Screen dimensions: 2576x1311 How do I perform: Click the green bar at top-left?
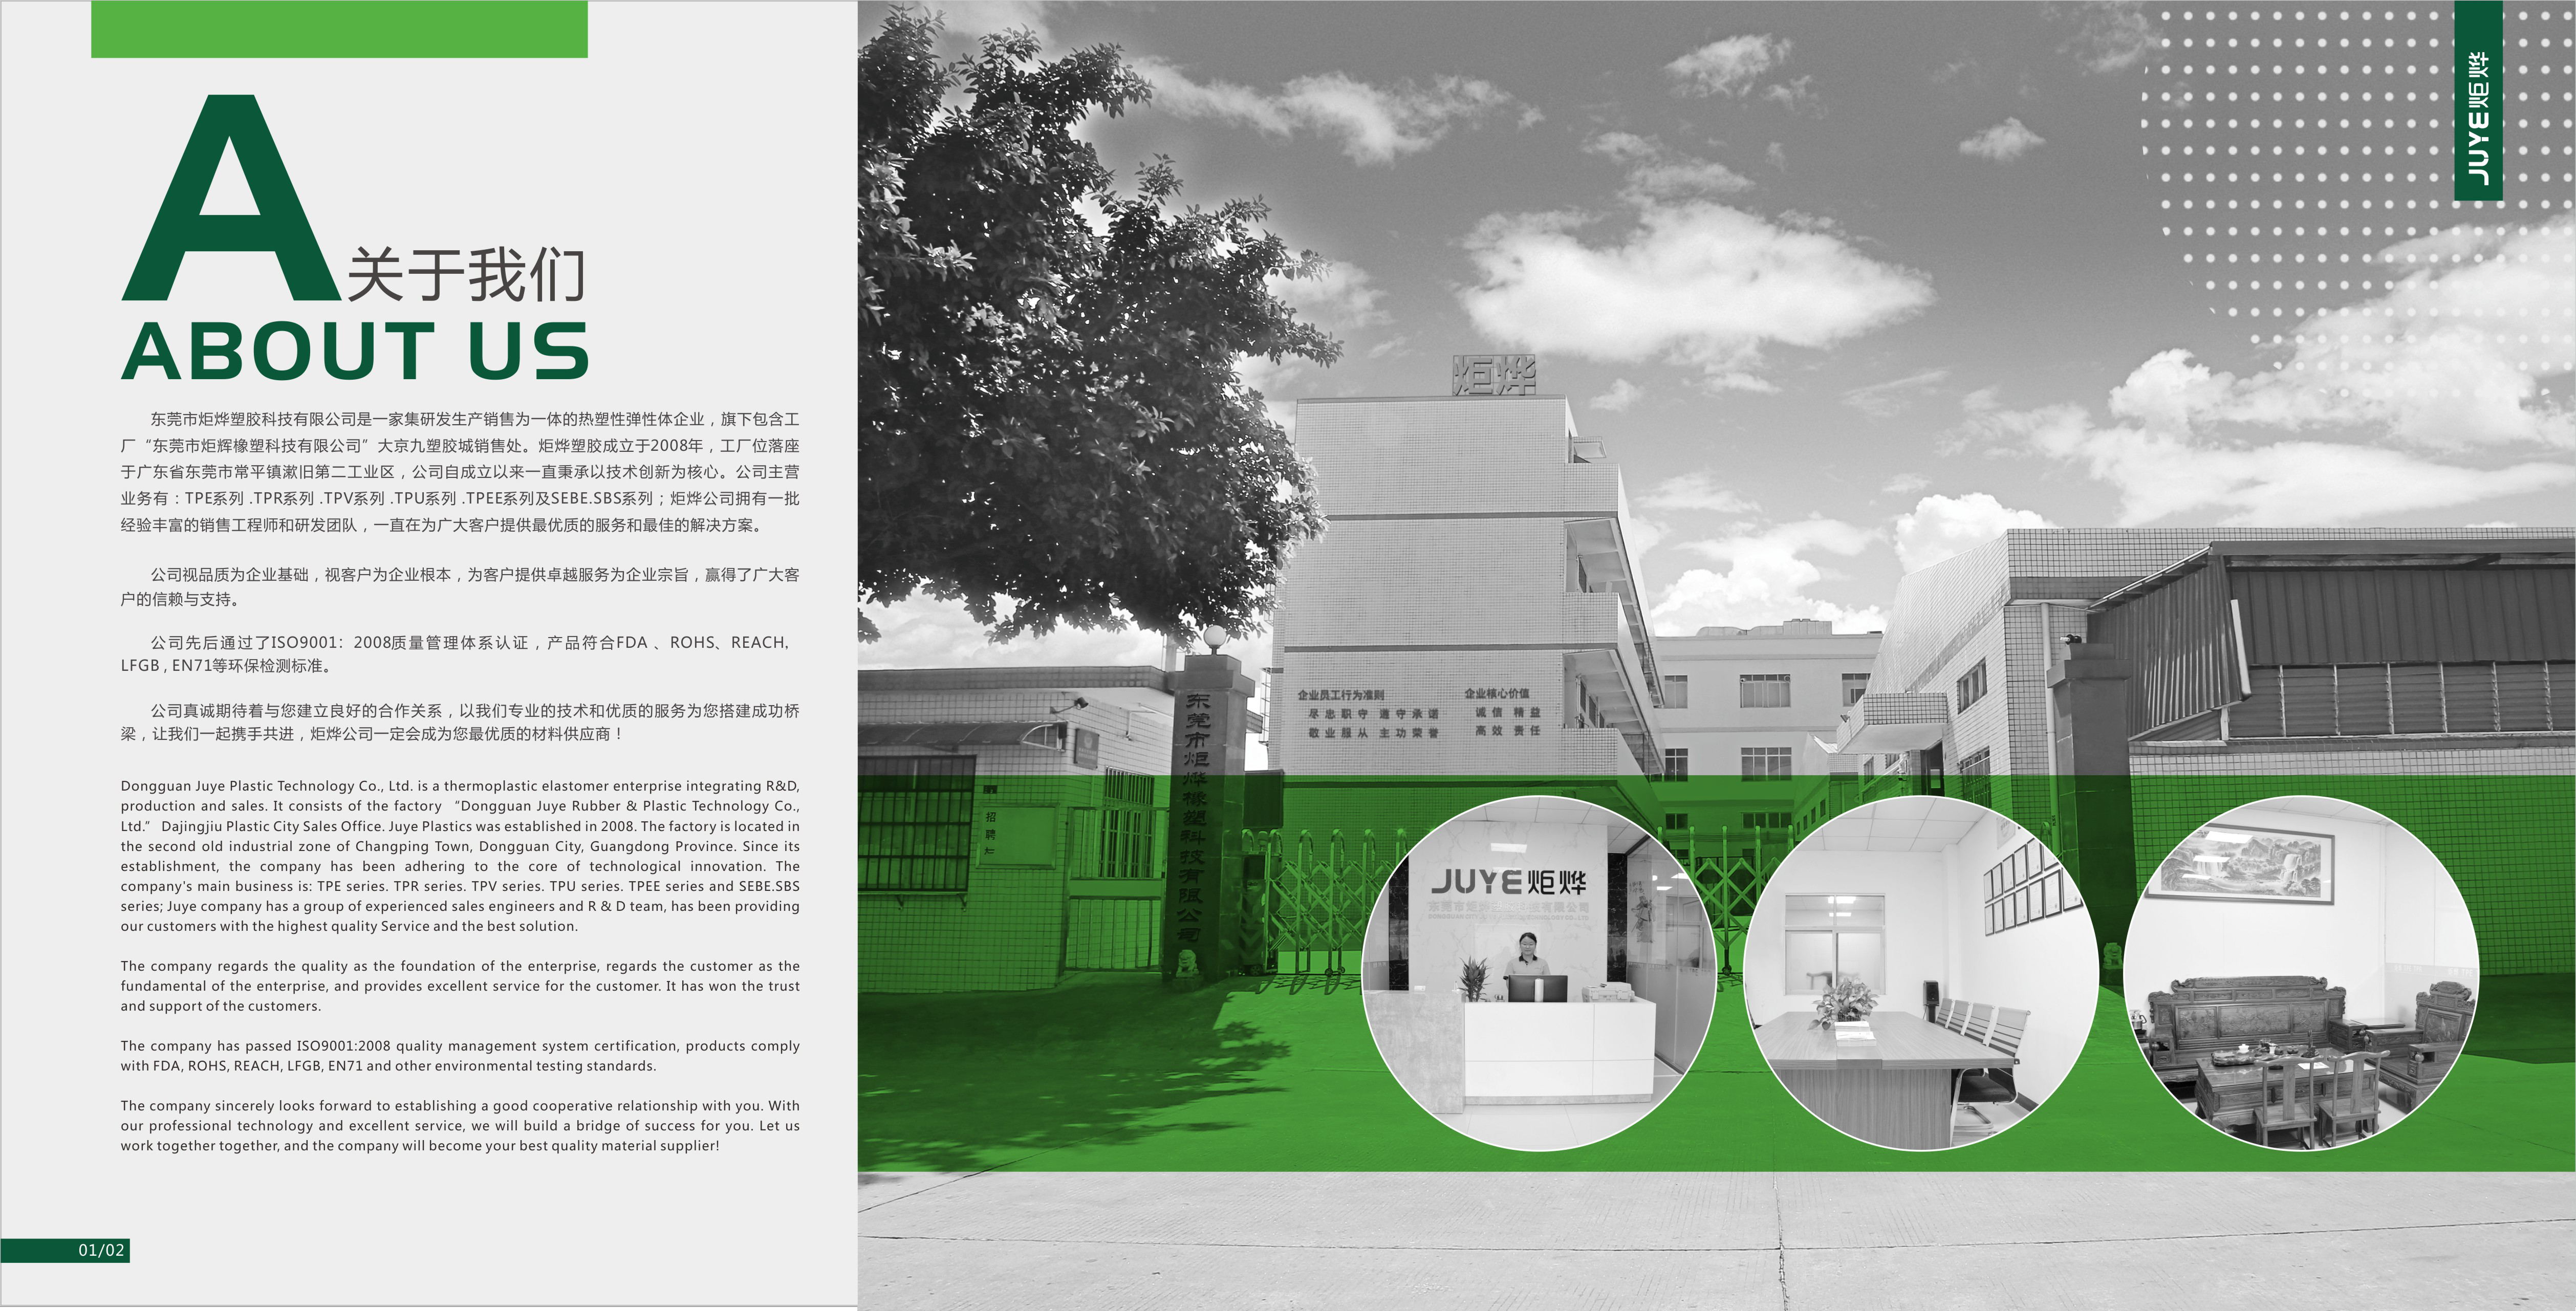pos(339,29)
